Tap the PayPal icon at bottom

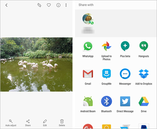144,126
